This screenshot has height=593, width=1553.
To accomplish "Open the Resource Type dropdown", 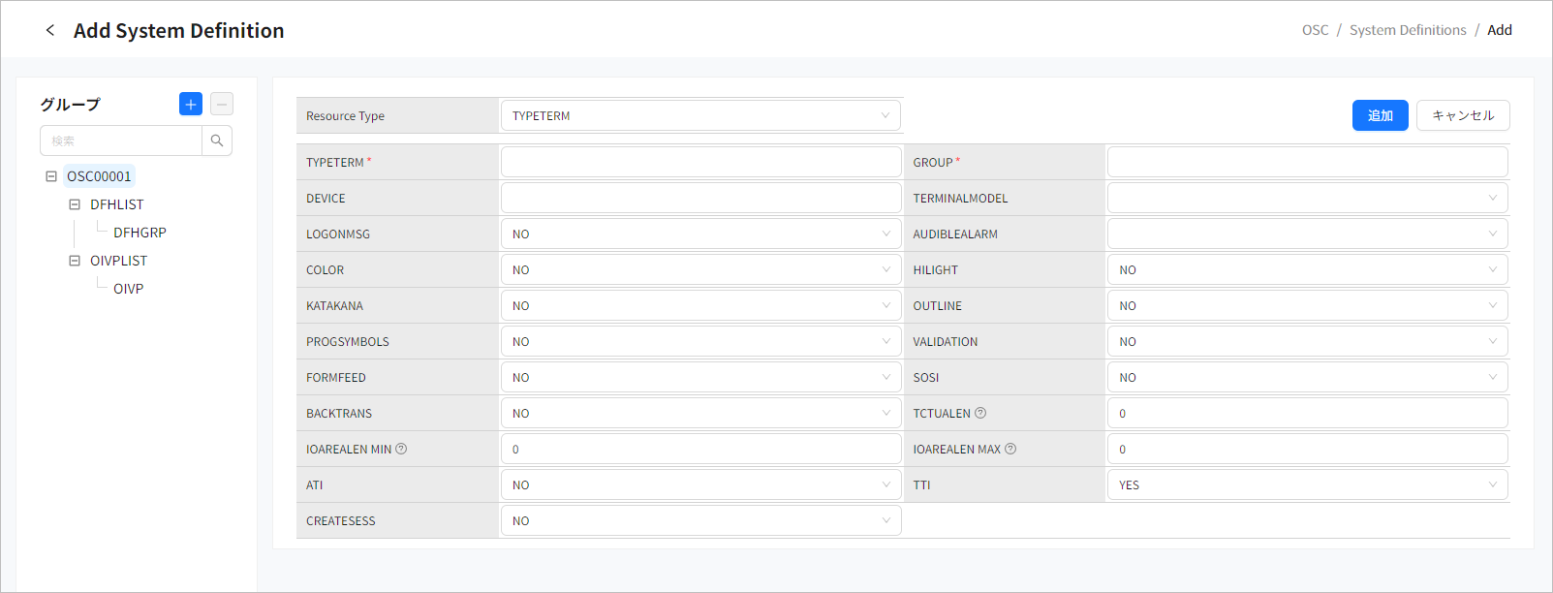I will 700,115.
